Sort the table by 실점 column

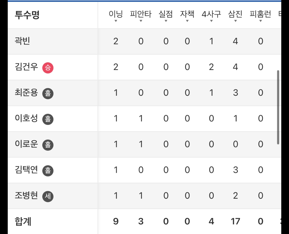pos(166,16)
